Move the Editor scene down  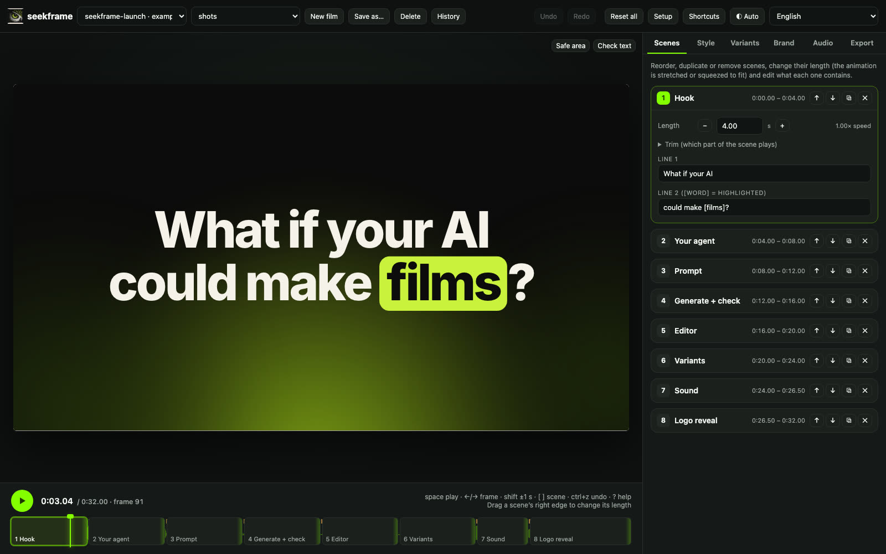(x=833, y=331)
